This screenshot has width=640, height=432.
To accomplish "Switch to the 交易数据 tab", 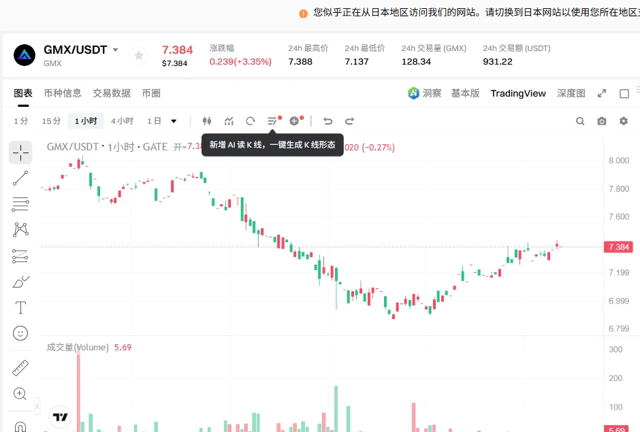I will coord(112,93).
